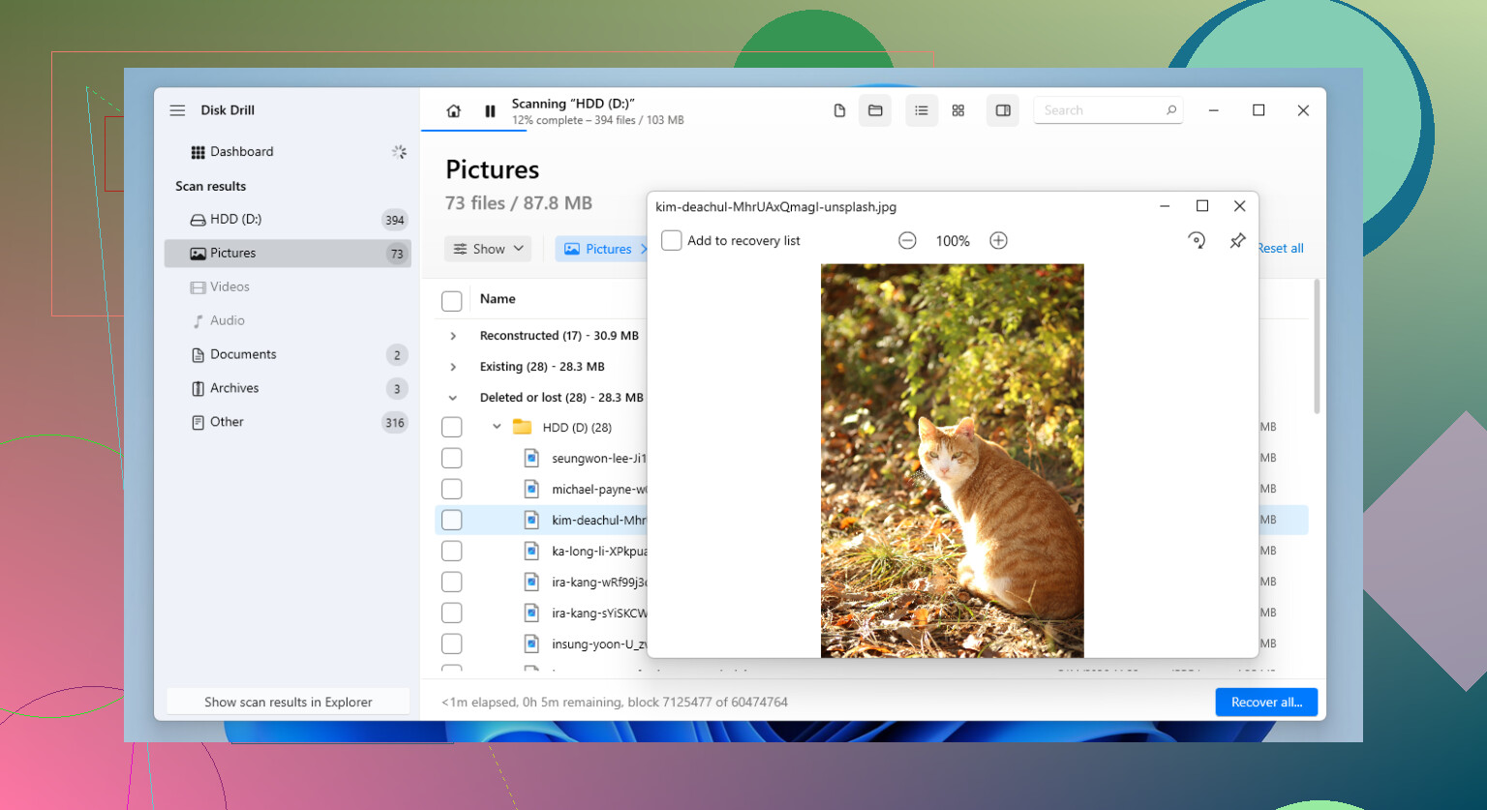Expand the Existing (28) group
The image size is (1487, 810).
click(x=453, y=367)
